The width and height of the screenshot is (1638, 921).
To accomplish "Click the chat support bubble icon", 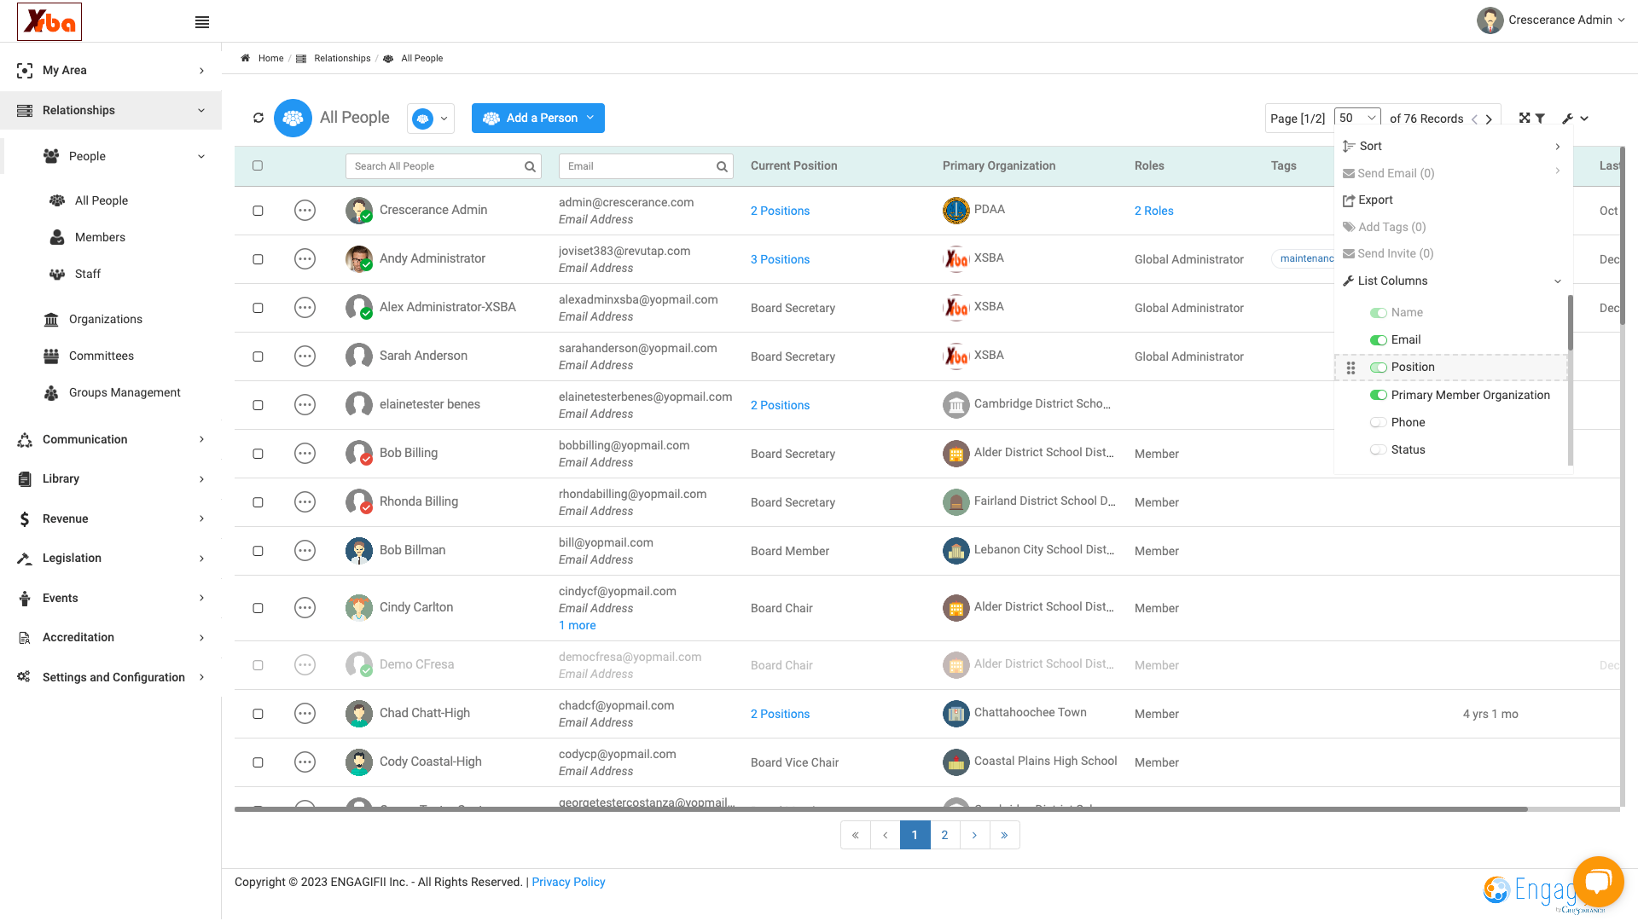I will coord(1598,881).
